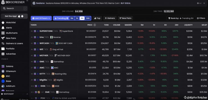
Task: Click the Alerts bell icon
Action: [3, 28]
